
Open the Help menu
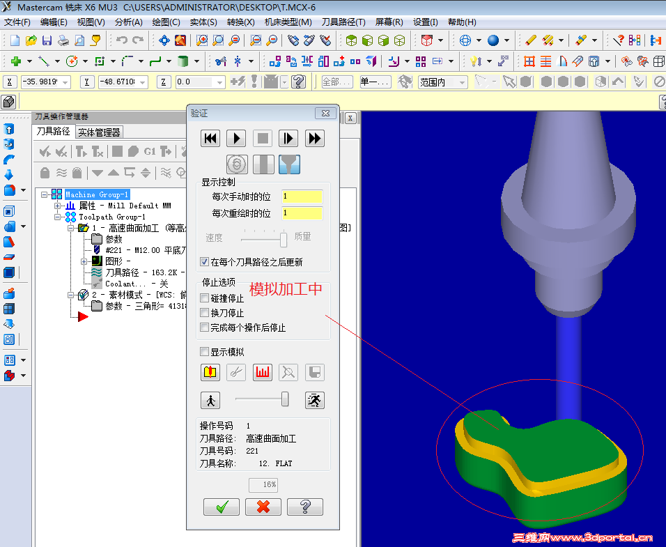[462, 22]
